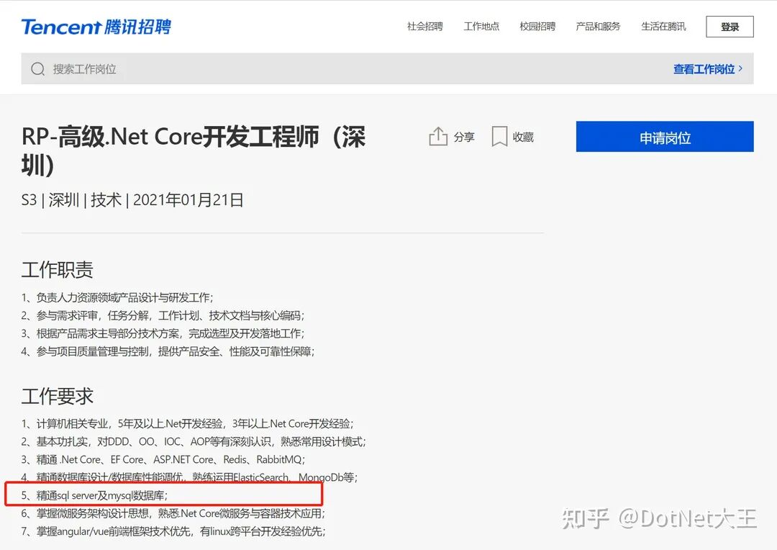Click the 登录 login button
Viewport: 777px width, 550px height.
(730, 27)
